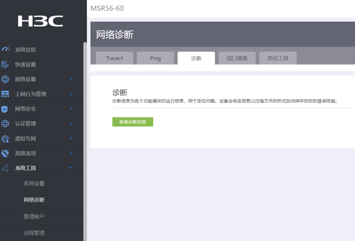
Task: Open the 高级选项 menu item
Action: coord(42,153)
